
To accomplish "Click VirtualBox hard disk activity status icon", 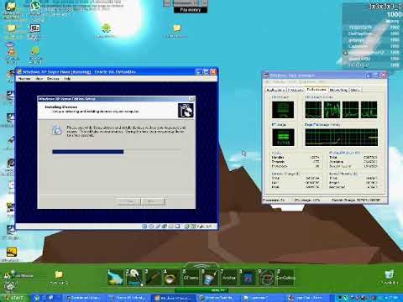I will 144,226.
